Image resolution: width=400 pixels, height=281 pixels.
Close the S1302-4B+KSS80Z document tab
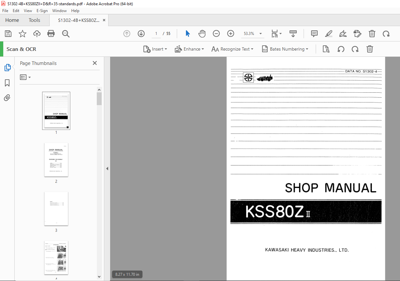[x=104, y=20]
